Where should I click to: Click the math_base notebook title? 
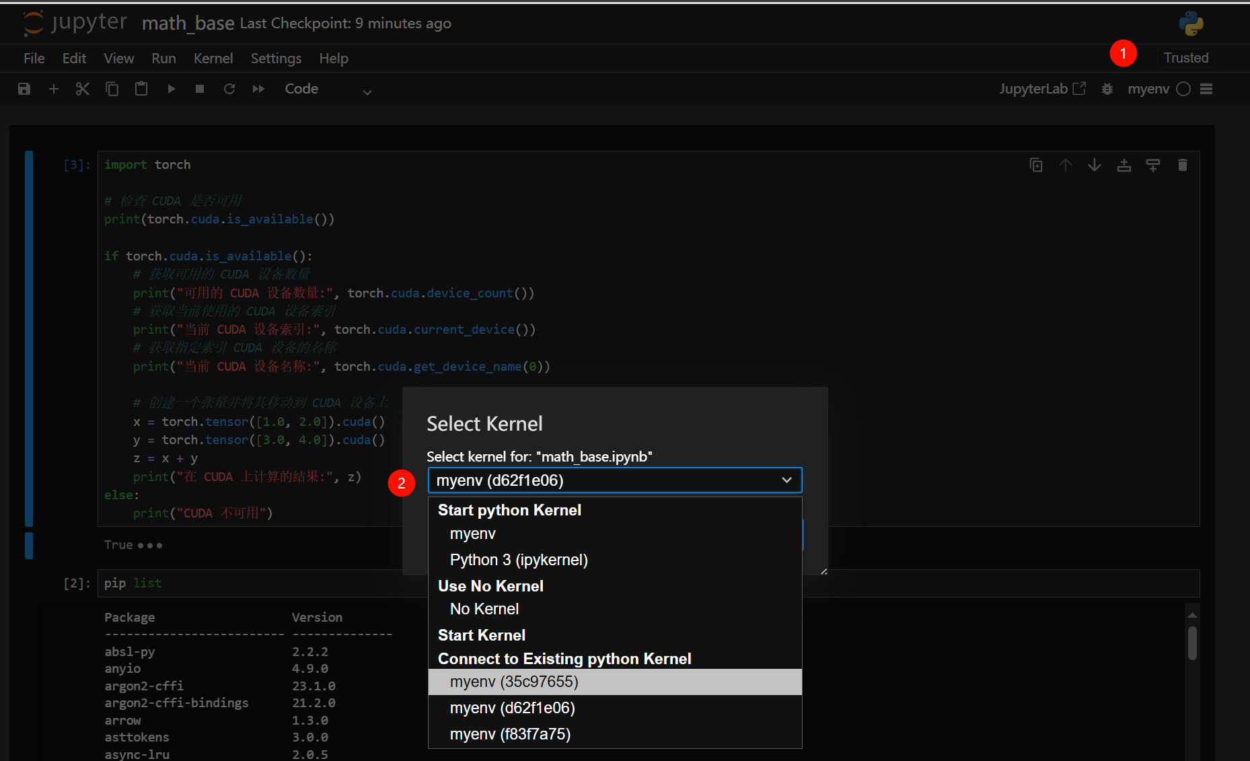188,24
